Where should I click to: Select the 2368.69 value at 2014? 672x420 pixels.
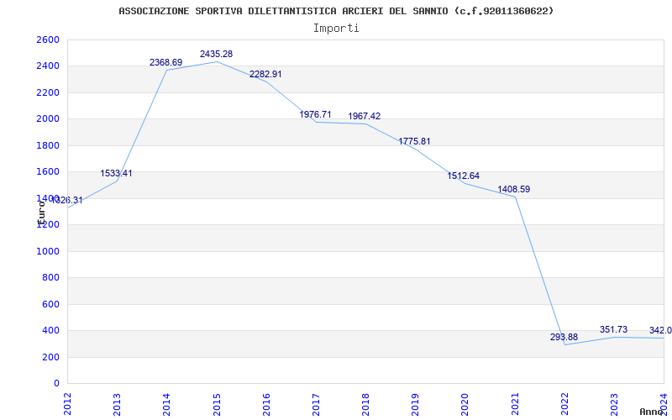pyautogui.click(x=165, y=62)
